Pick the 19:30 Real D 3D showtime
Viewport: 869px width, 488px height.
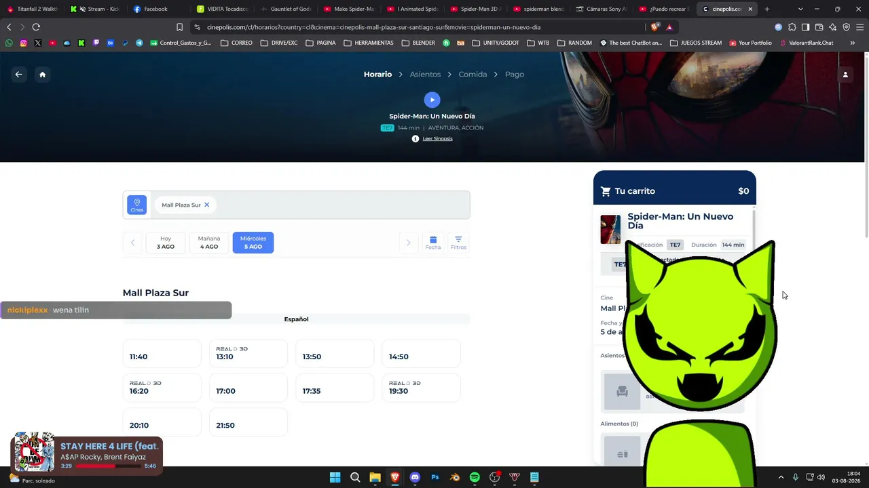(421, 388)
